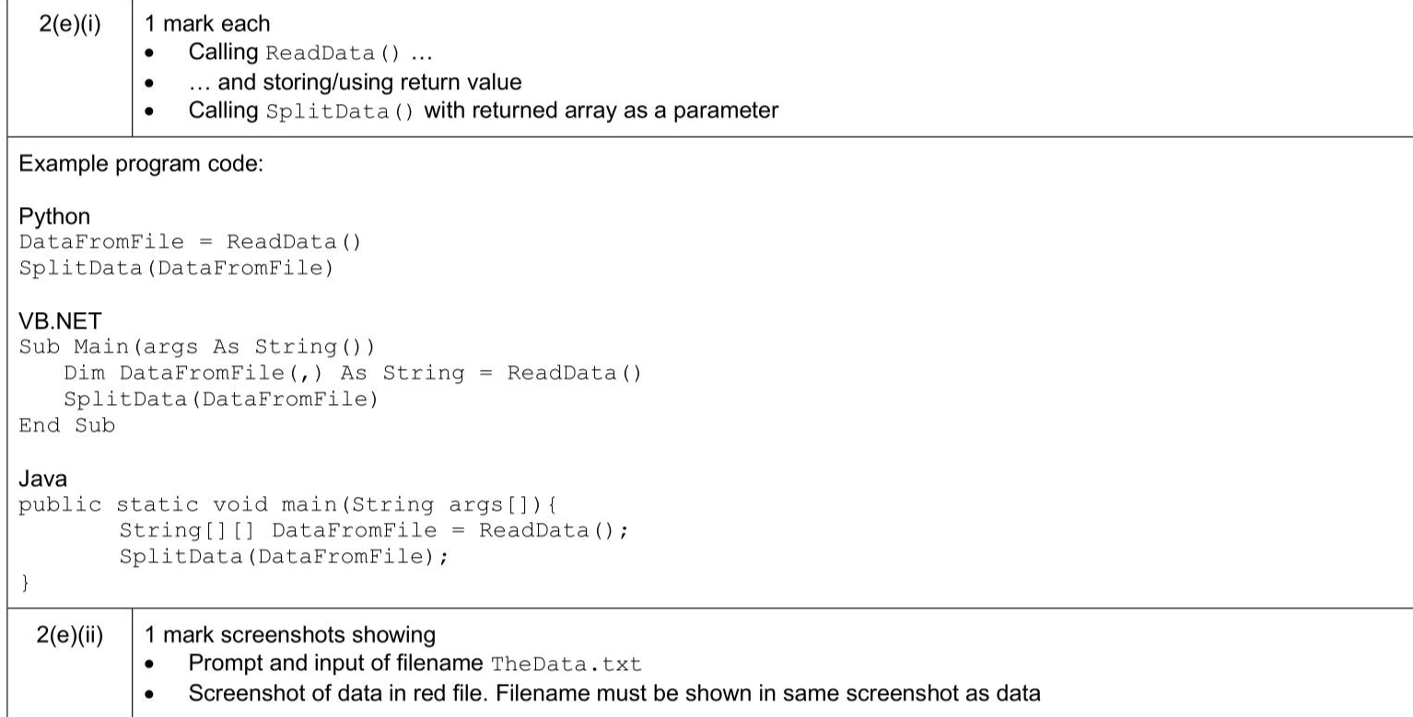
Task: Click the bullet about calling SplitData() with returned array
Action: (483, 110)
